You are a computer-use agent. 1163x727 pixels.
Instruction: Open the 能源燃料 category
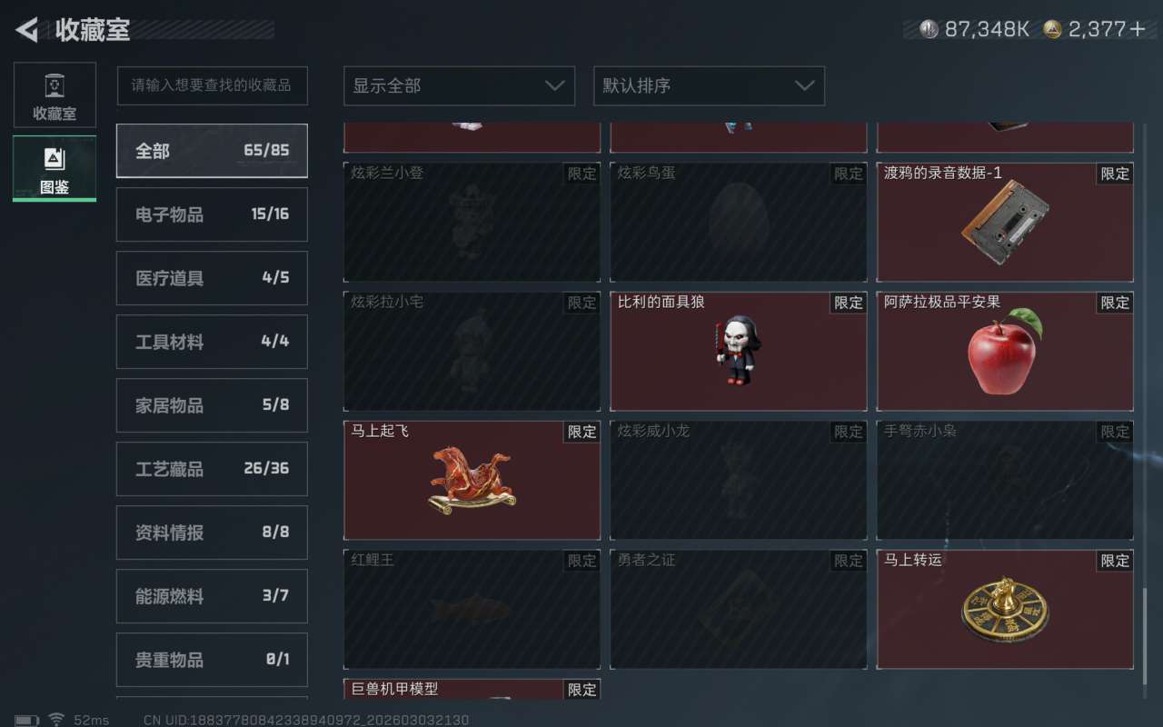(x=212, y=596)
